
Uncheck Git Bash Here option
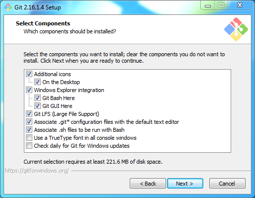click(x=37, y=98)
